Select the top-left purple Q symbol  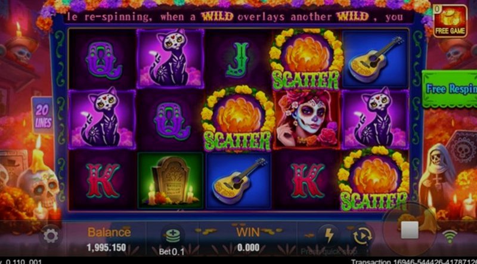[103, 60]
